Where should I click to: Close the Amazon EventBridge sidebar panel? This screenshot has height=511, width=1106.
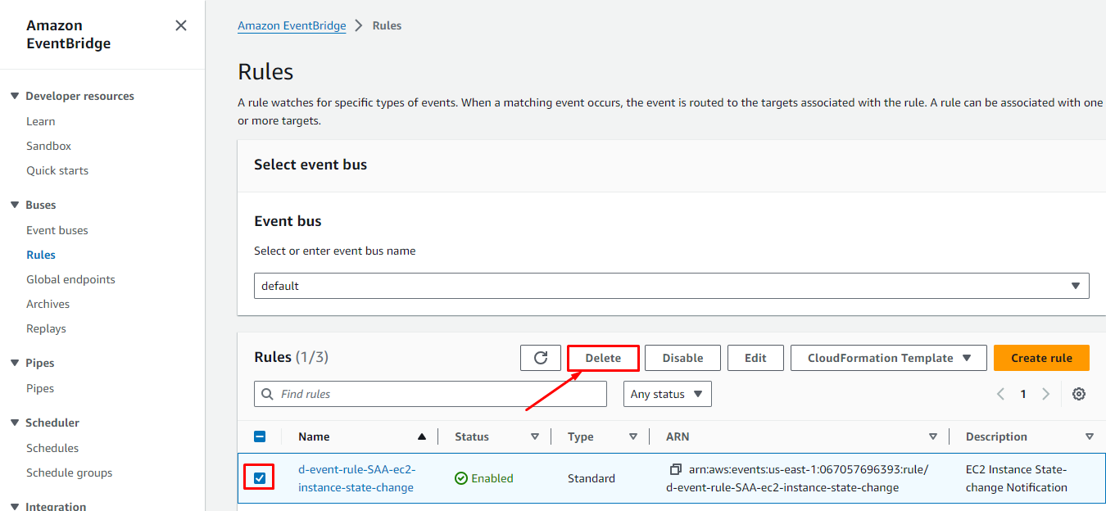[181, 26]
